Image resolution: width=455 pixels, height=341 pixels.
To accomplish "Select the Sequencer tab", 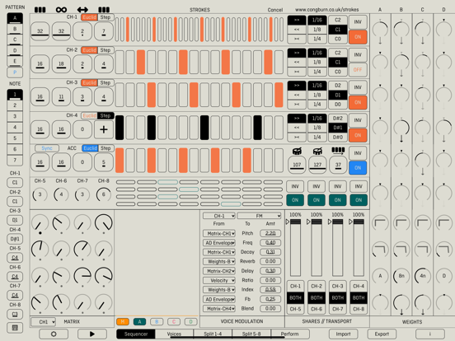I will pos(136,334).
